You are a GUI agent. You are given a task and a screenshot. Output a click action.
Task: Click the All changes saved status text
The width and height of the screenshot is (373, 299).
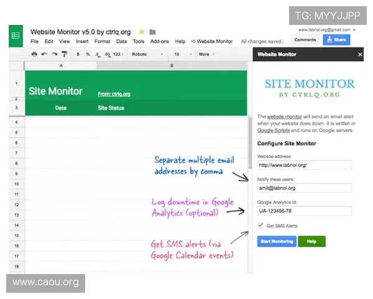tap(262, 41)
